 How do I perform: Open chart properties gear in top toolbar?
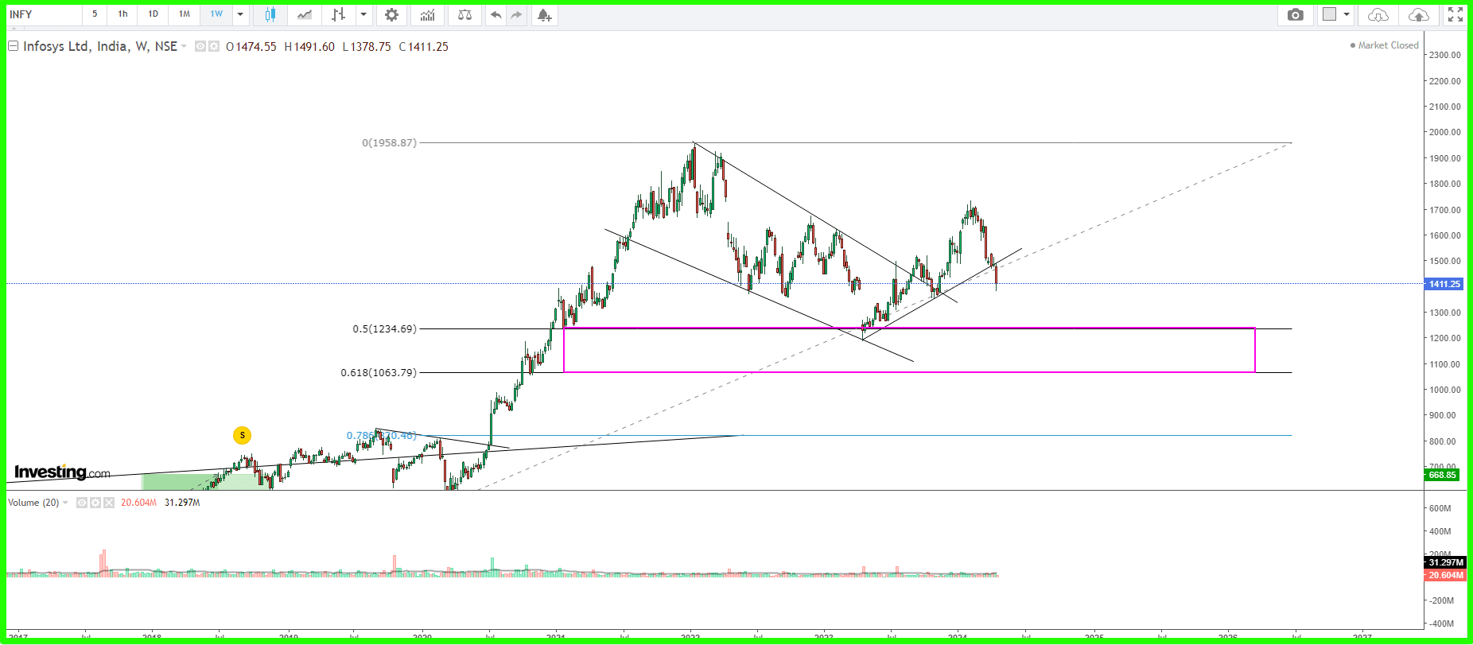(391, 14)
